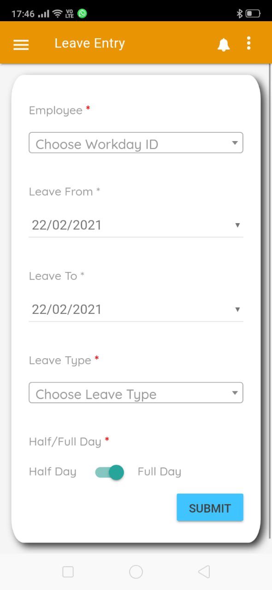Tap the notification bell icon
The width and height of the screenshot is (272, 590).
point(224,44)
